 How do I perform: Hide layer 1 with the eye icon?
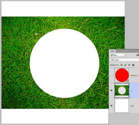(111, 91)
